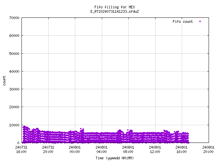215x161 pixels.
Task: Click the 40000 y-axis tick label
Action: pos(14,71)
